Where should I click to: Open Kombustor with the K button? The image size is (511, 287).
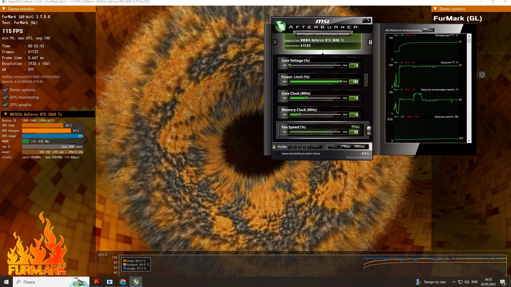(275, 42)
